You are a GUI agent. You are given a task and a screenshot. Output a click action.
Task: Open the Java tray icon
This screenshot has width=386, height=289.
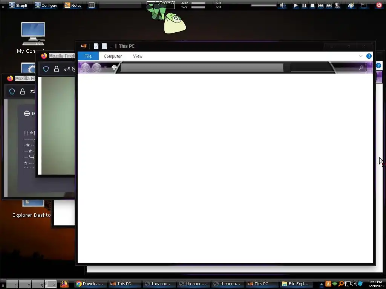coord(328,284)
